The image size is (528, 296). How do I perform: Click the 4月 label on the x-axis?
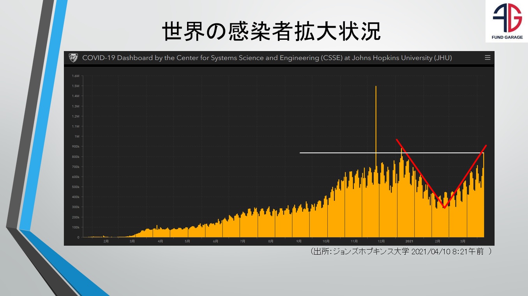click(160, 241)
